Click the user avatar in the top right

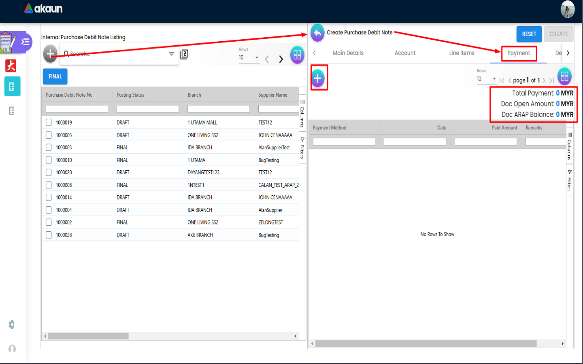pyautogui.click(x=567, y=9)
